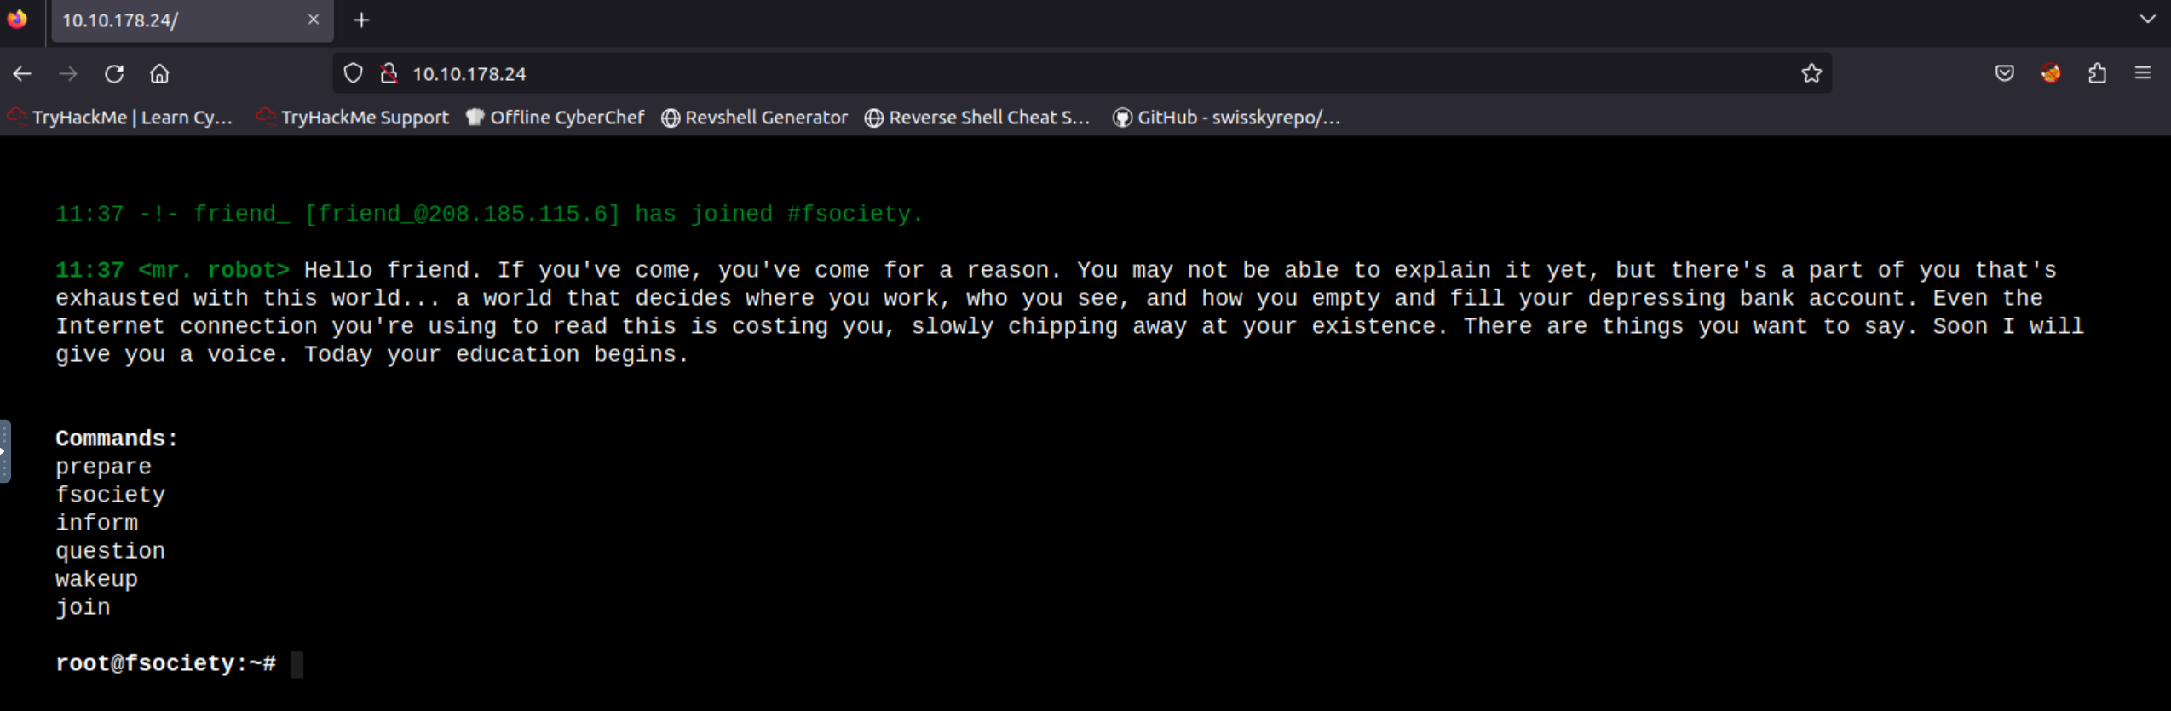Open GitHub swisskyrepo bookmark
This screenshot has height=711, width=2171.
(1227, 118)
